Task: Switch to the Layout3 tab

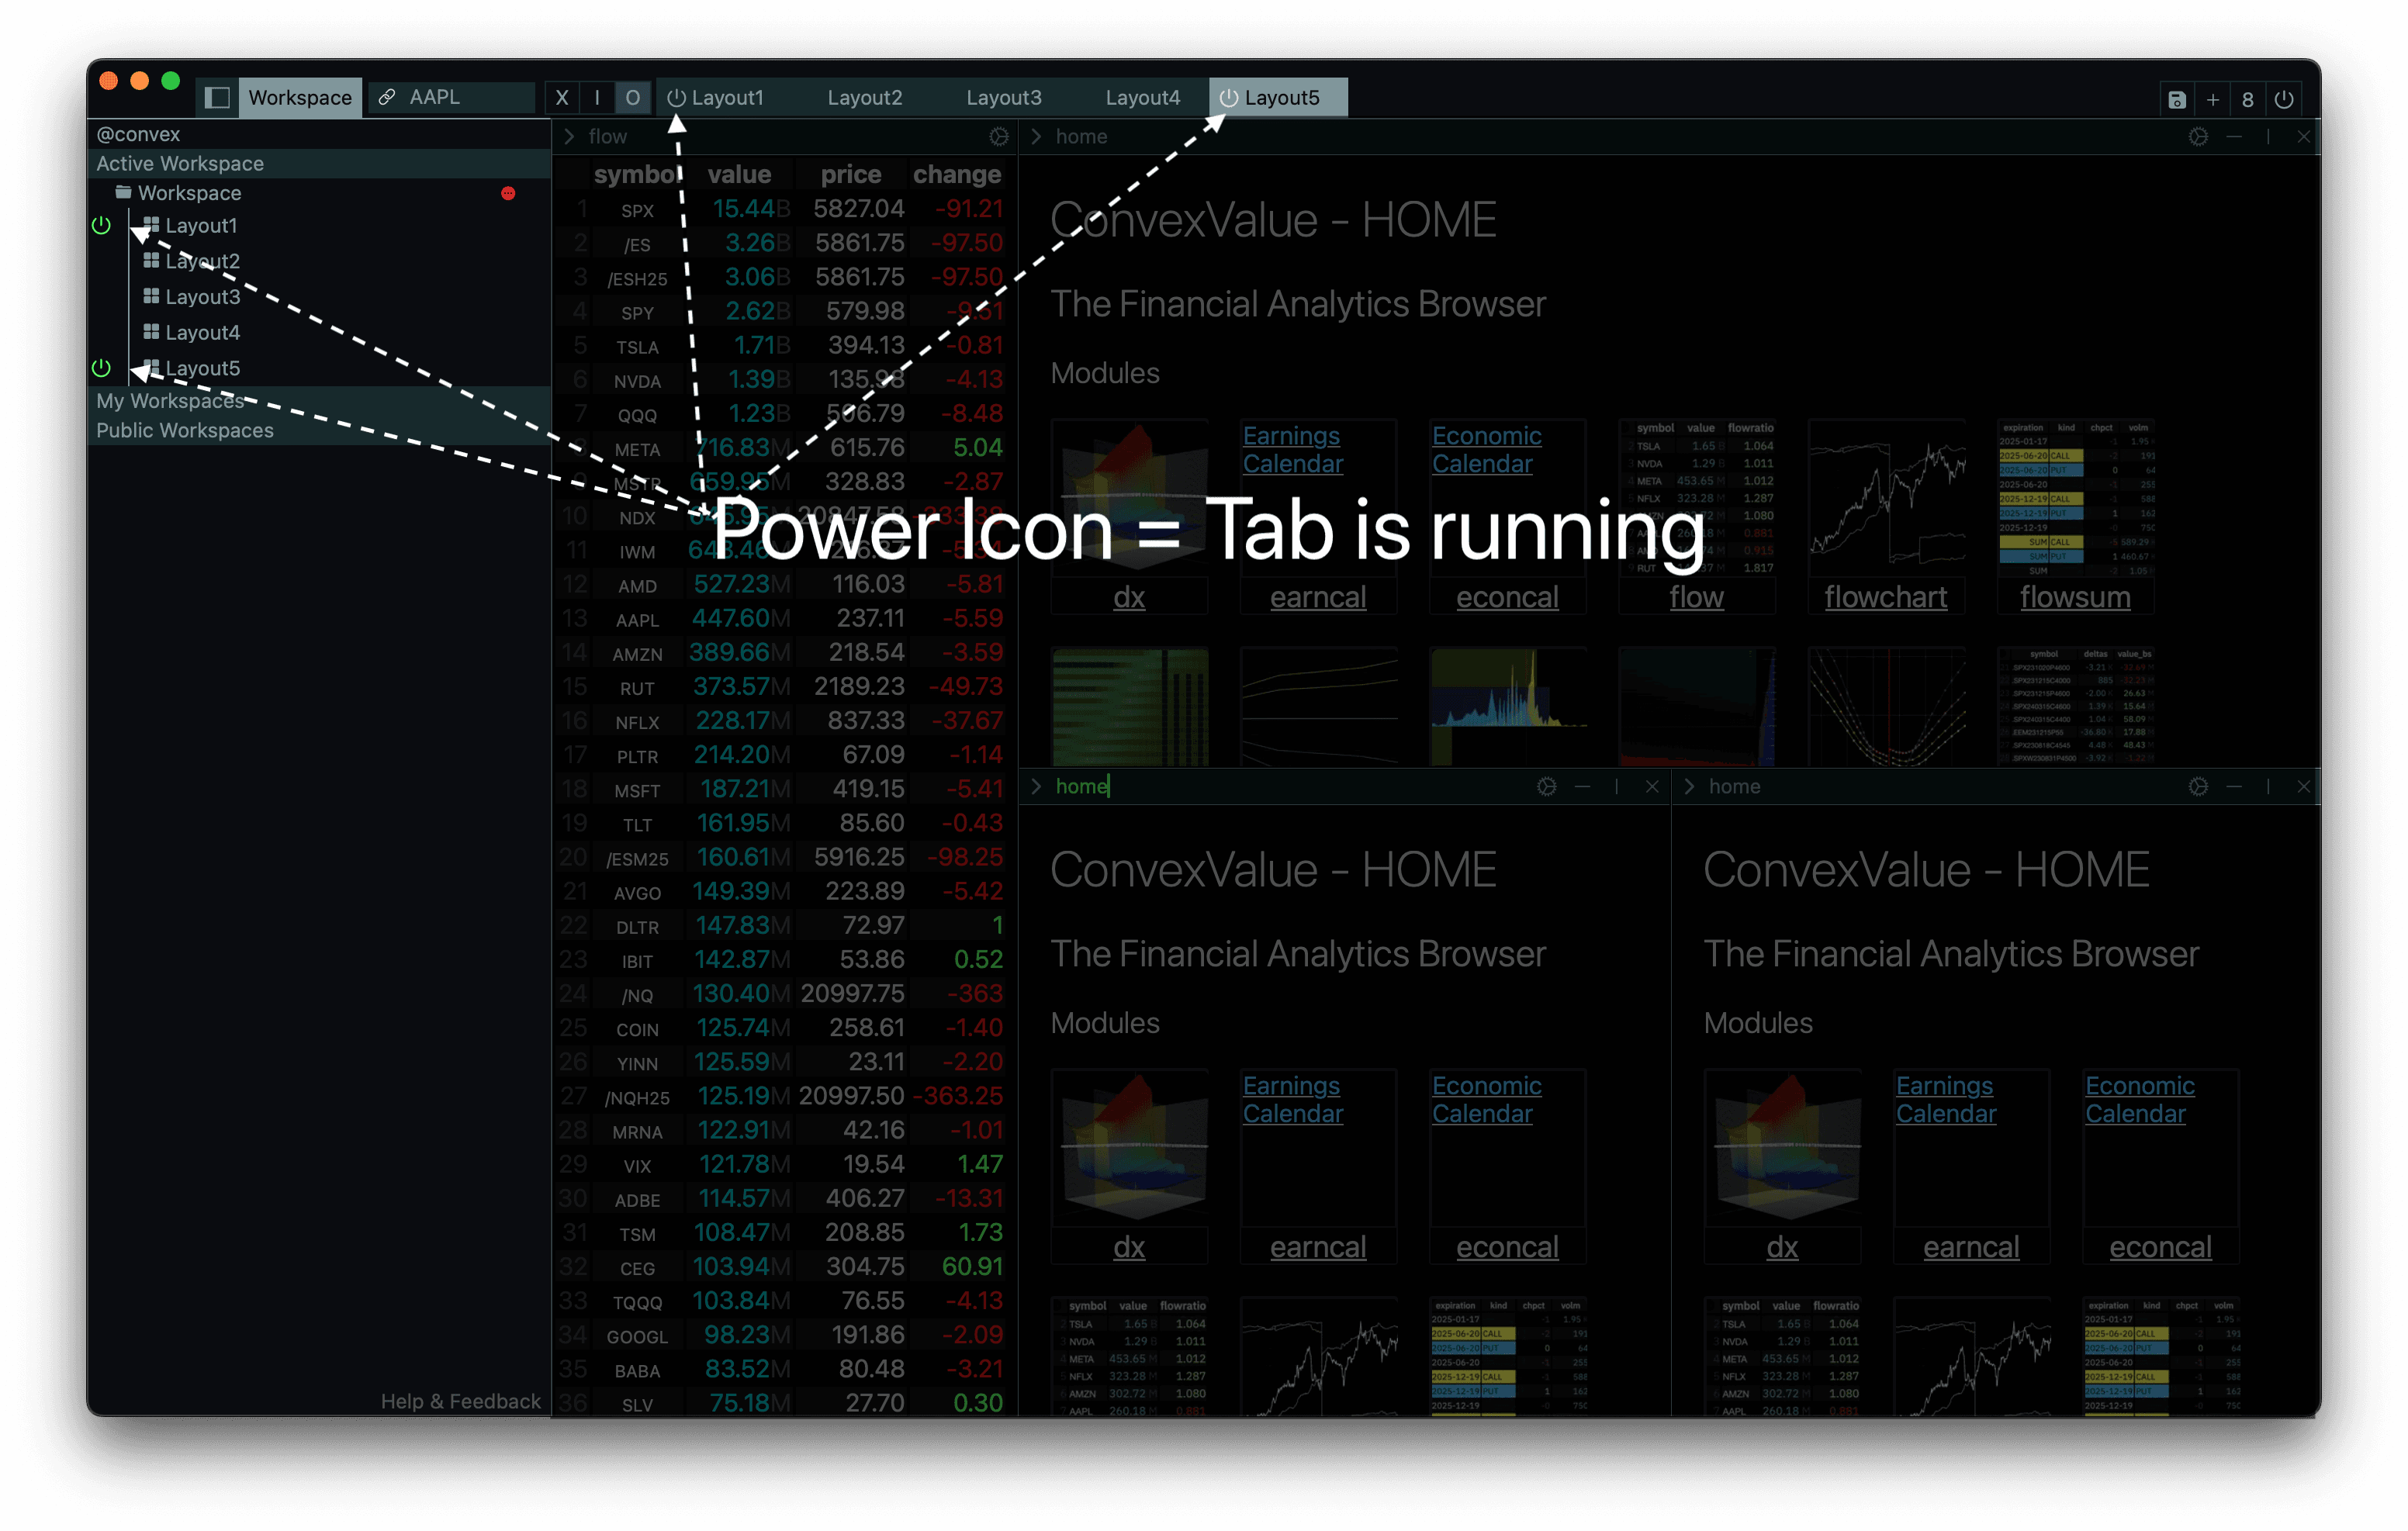Action: 1004,97
